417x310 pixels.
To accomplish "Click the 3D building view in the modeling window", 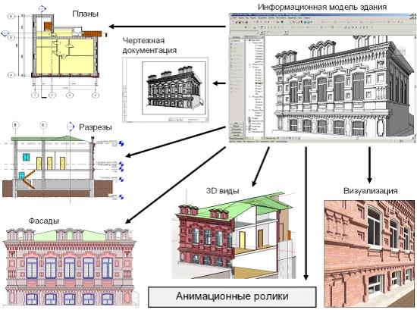I will pos(340,86).
